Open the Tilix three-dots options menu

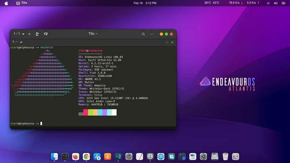(x=152, y=34)
